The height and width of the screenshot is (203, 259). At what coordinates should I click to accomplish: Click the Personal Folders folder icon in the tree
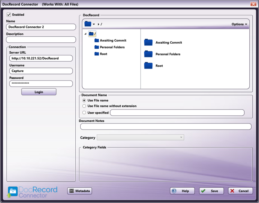[x=97, y=47]
